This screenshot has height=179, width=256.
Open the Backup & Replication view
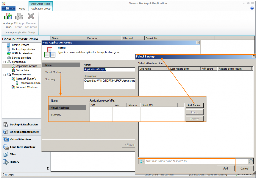[x=22, y=124]
